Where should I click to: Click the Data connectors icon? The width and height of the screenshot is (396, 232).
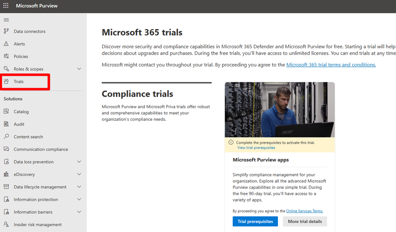(x=6, y=31)
